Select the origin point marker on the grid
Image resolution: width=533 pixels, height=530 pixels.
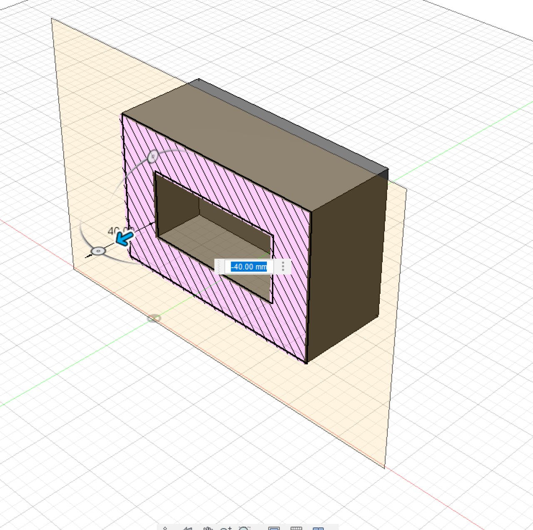point(154,318)
